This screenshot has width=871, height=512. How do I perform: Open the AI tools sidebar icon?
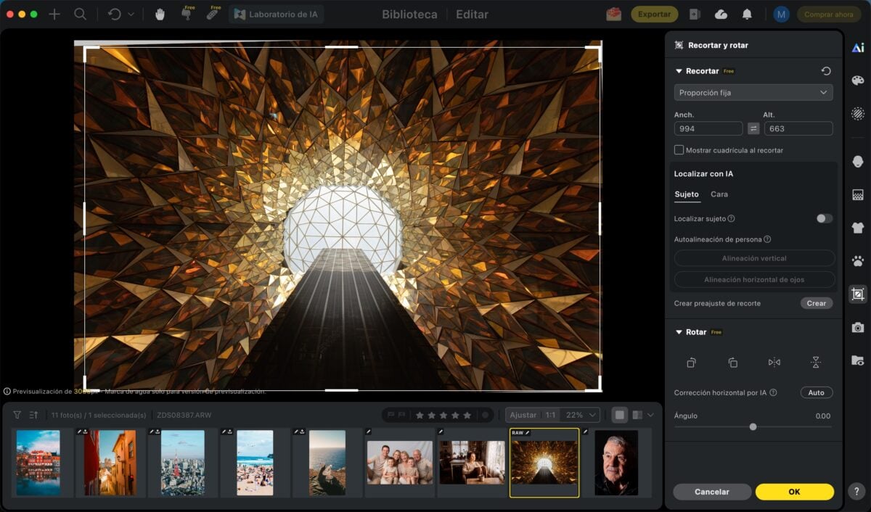tap(858, 48)
